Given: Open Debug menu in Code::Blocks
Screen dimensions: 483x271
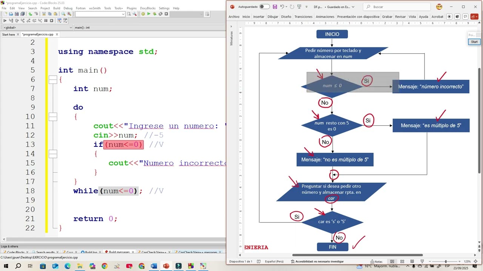Looking at the screenshot, I should [68, 8].
